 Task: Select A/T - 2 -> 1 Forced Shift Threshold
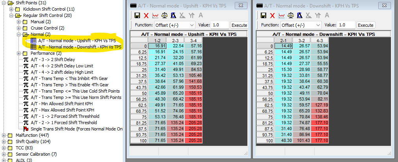point(64,123)
